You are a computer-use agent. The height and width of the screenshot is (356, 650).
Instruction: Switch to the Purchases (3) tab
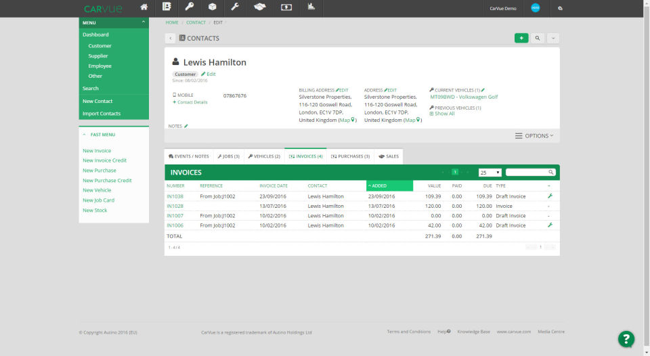pyautogui.click(x=349, y=156)
